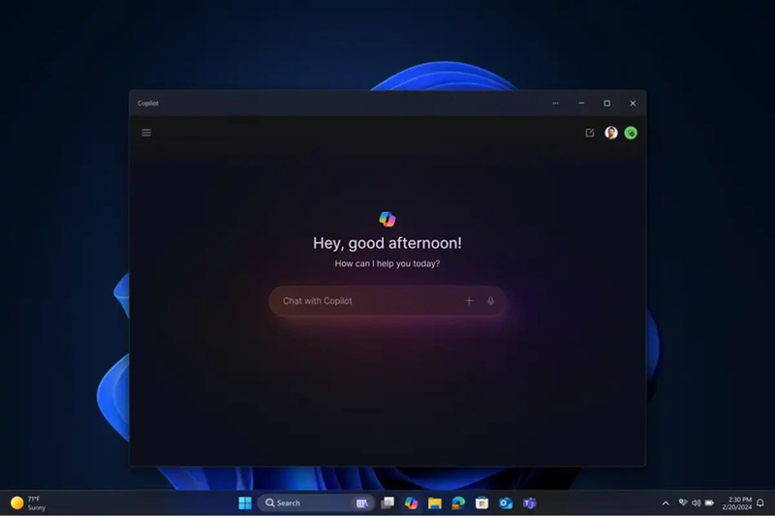775x518 pixels.
Task: Expand the system tray hidden icons chevron
Action: [x=665, y=503]
